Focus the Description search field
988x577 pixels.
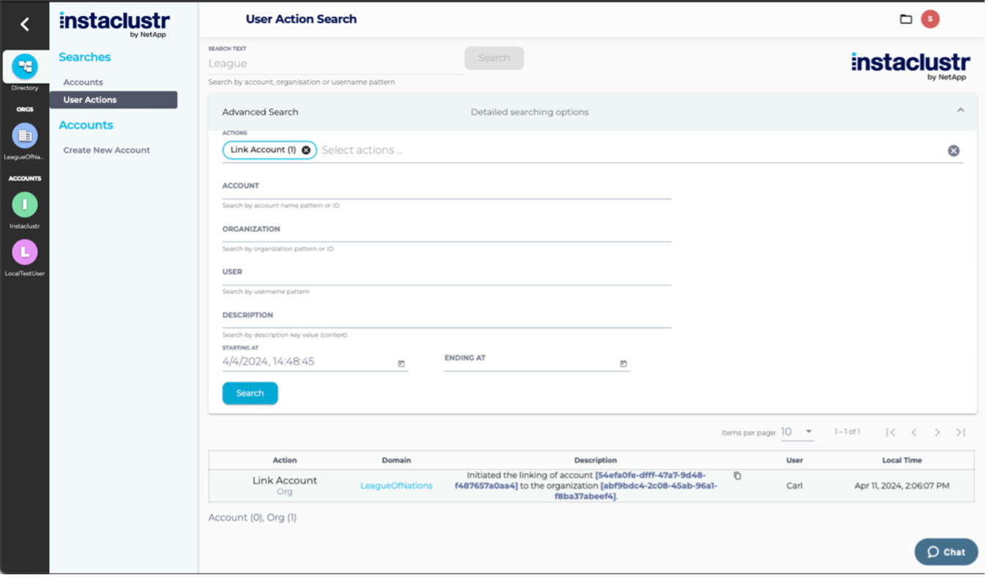coord(446,319)
